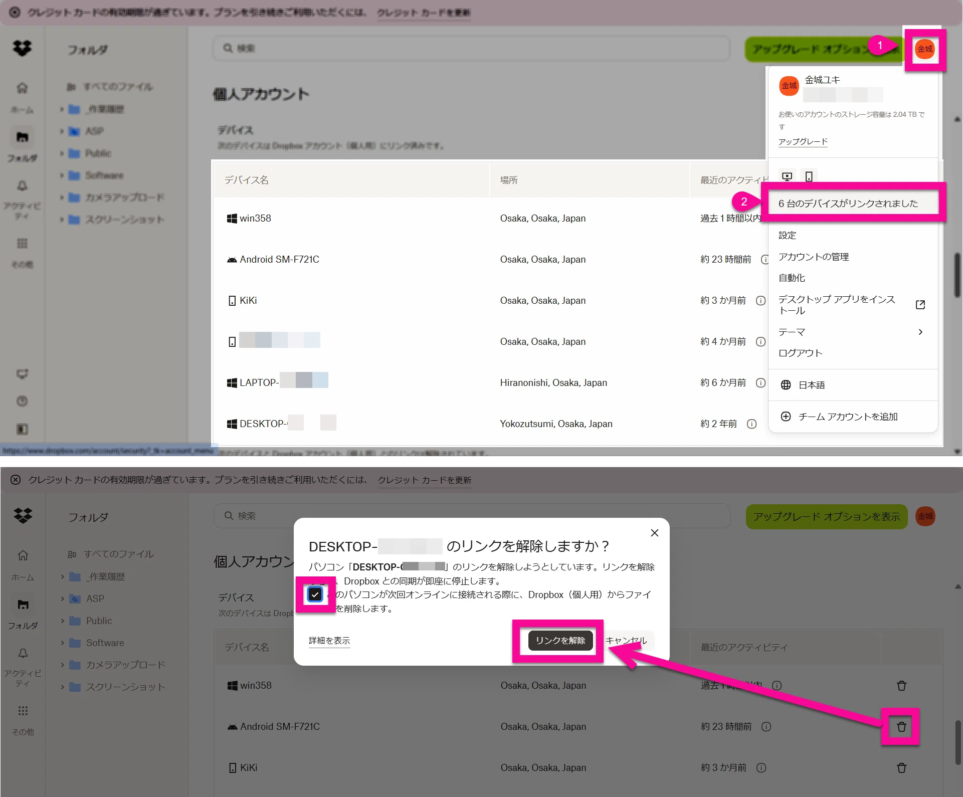Click the trash icon for Android SM-F721C row
The height and width of the screenshot is (797, 963).
(901, 727)
